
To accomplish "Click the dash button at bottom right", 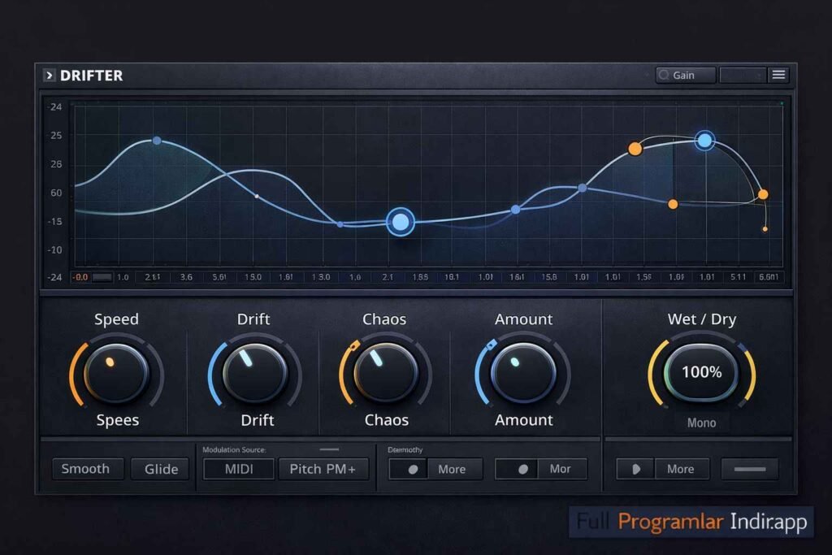I will click(750, 469).
